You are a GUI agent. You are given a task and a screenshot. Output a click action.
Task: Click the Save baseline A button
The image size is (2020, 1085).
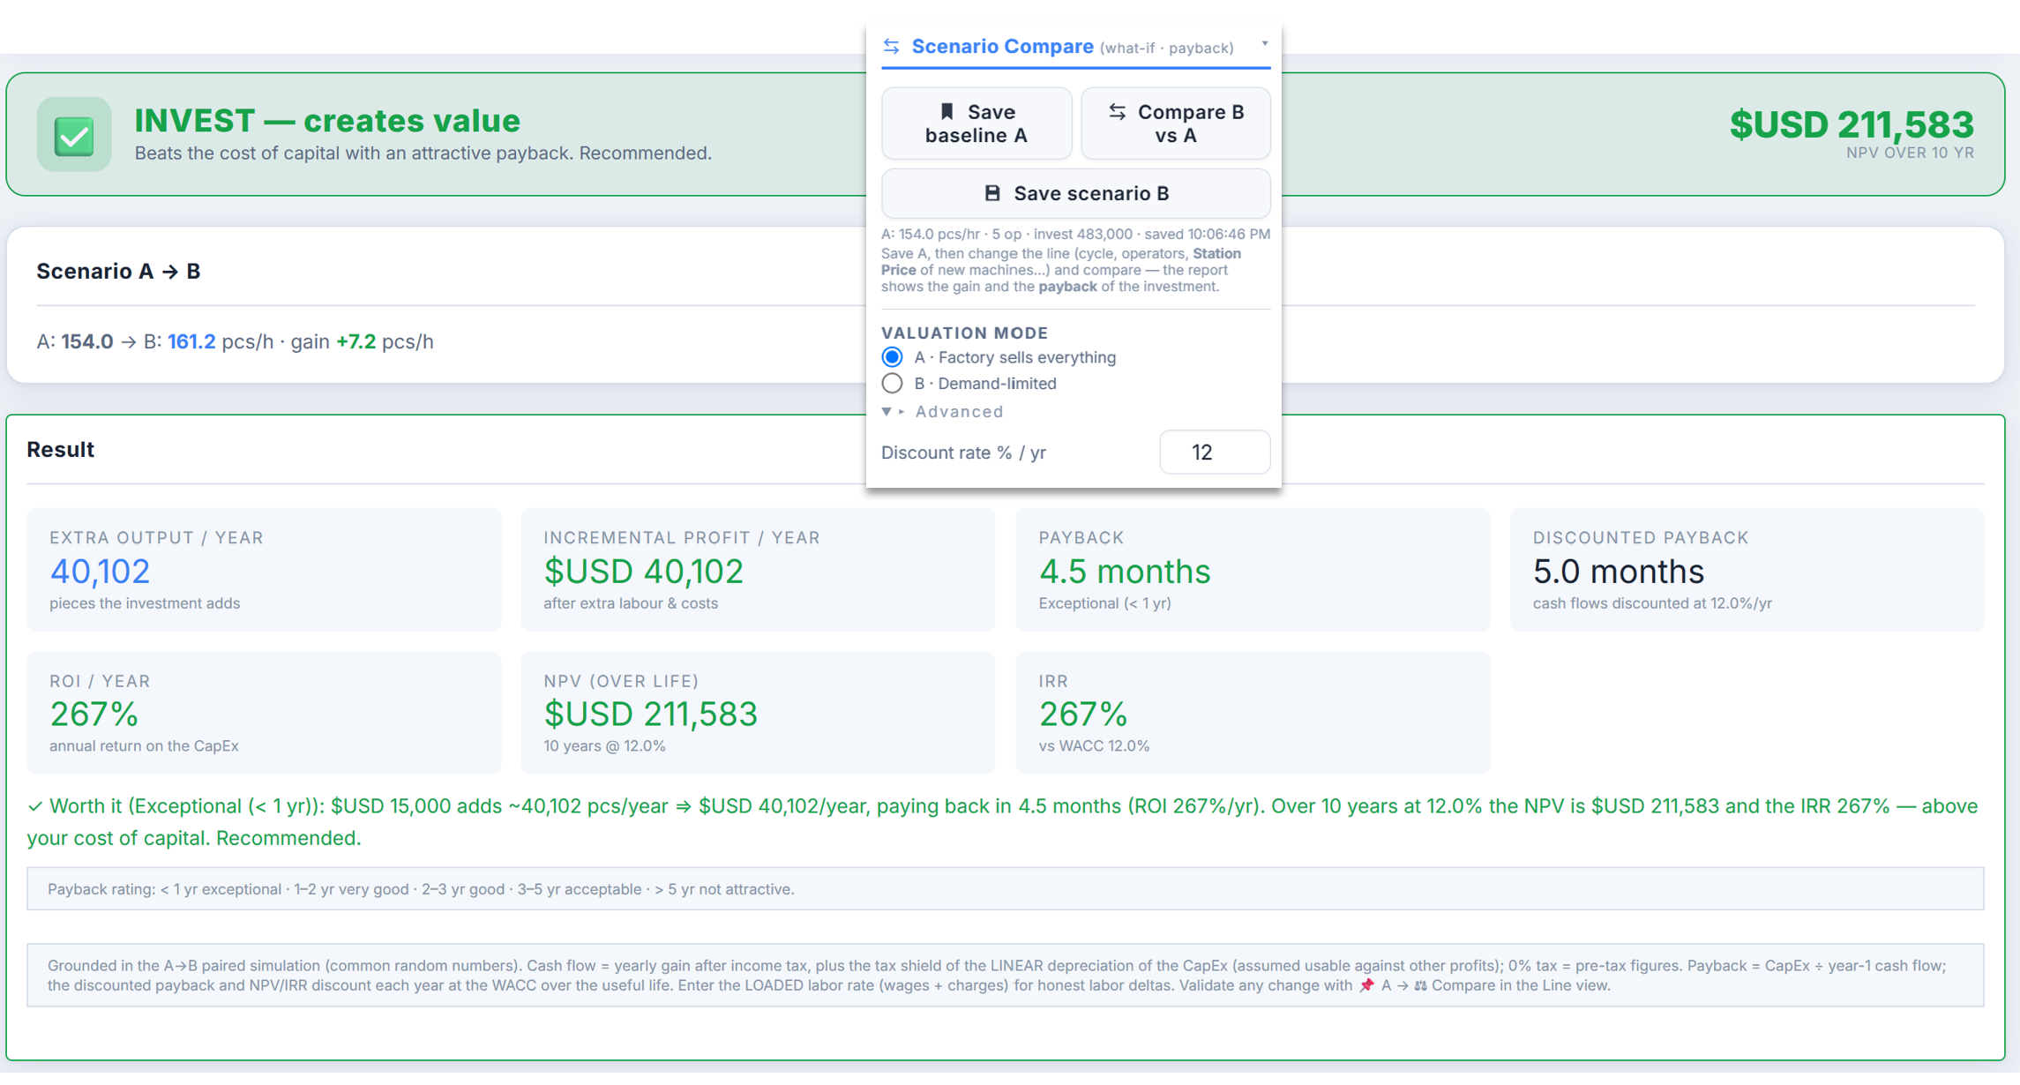976,123
